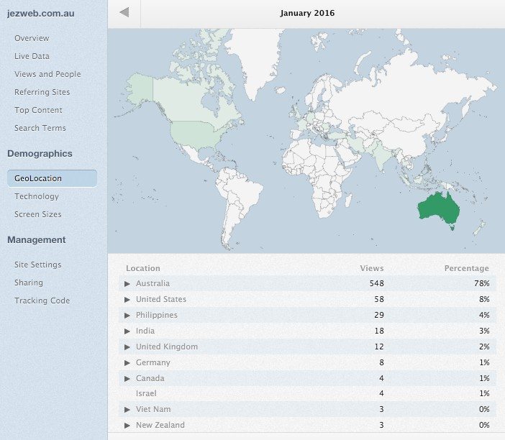Screen dimensions: 505x440
Task: Expand the Australia location row
Action: [x=127, y=284]
